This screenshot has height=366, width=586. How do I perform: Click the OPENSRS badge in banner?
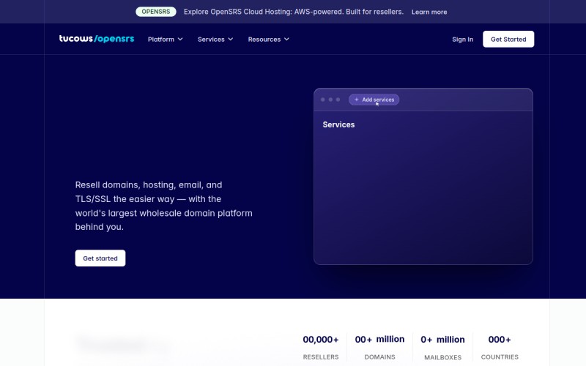[156, 12]
